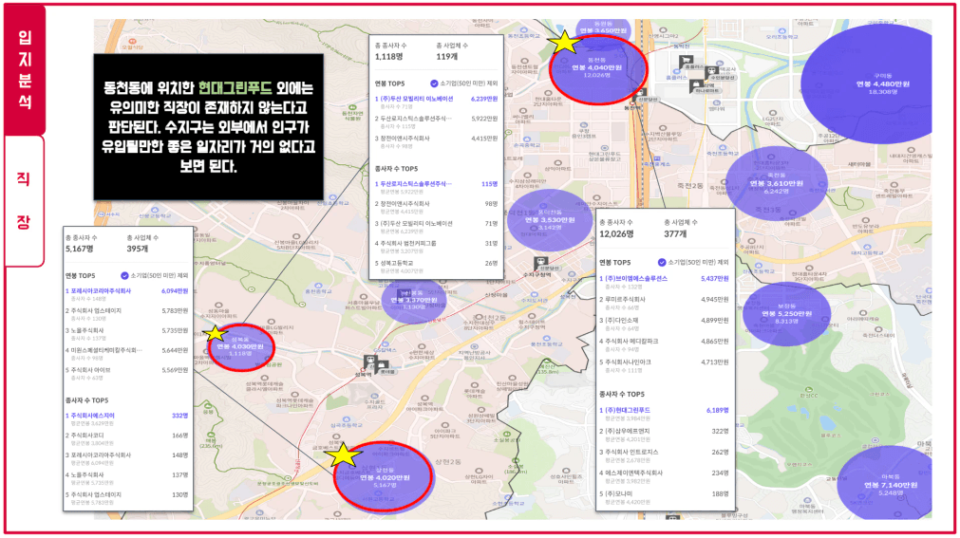
Task: Click 주식회사 엘천커피그룹 row showing 31명
Action: [436, 247]
